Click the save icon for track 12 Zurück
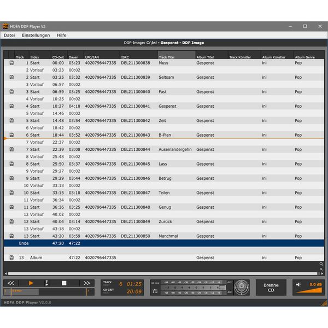Image resolution: width=328 pixels, height=328 pixels. point(11,221)
